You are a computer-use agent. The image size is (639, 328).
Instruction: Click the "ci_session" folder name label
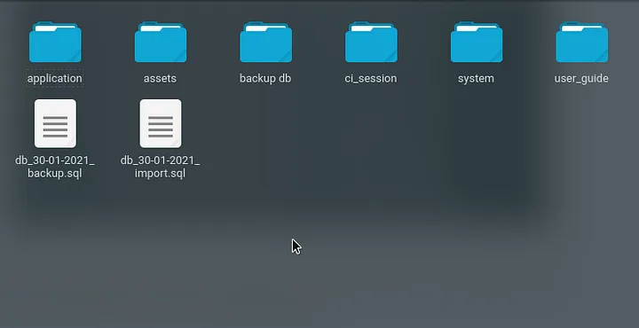tap(371, 78)
